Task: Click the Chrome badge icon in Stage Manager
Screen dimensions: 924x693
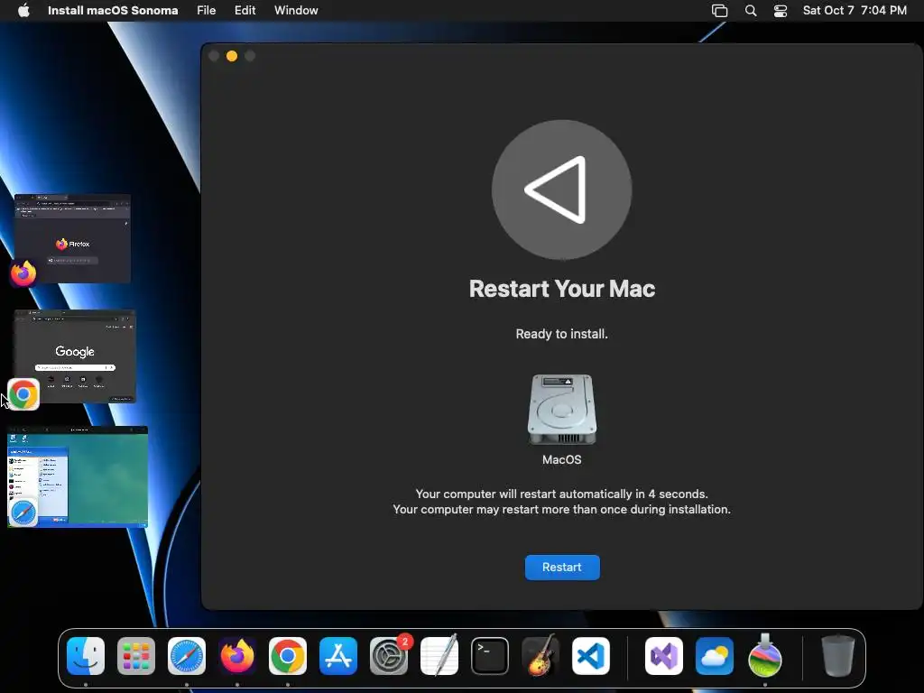Action: pos(23,394)
